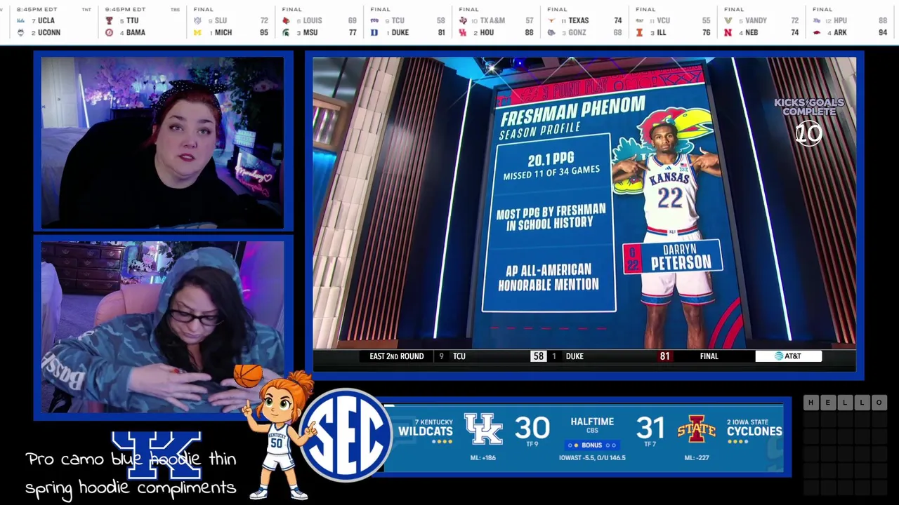Click Michigan logo in top ticker

pyautogui.click(x=197, y=33)
